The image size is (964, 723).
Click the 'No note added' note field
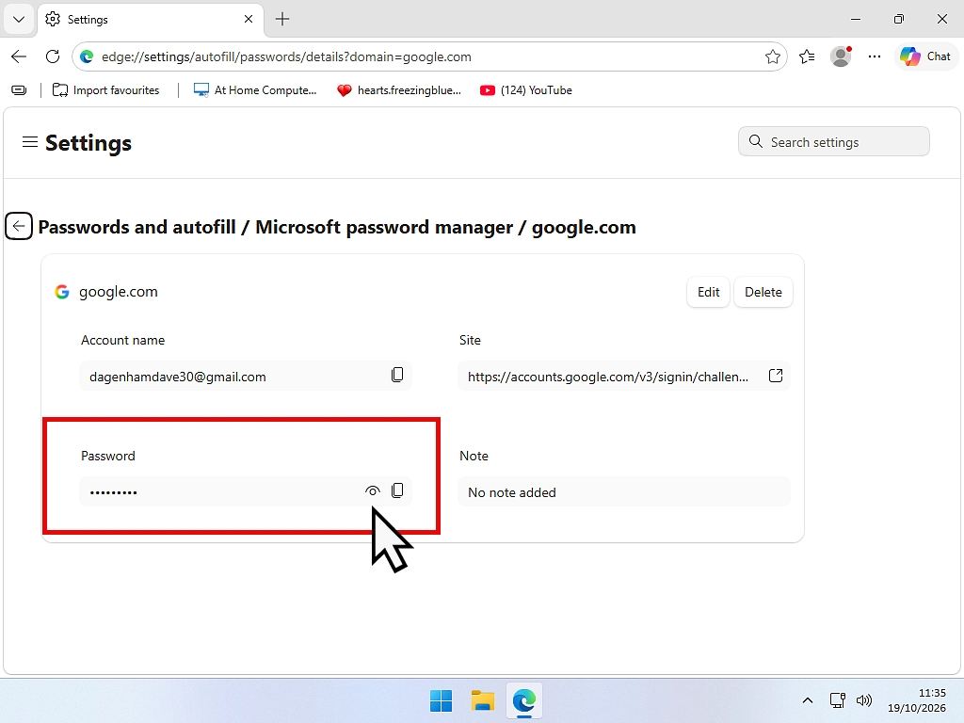(624, 491)
